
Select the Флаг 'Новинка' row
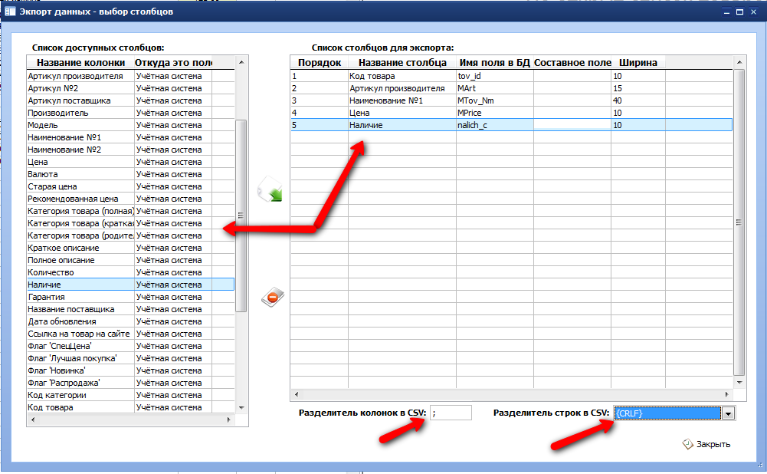(130, 370)
